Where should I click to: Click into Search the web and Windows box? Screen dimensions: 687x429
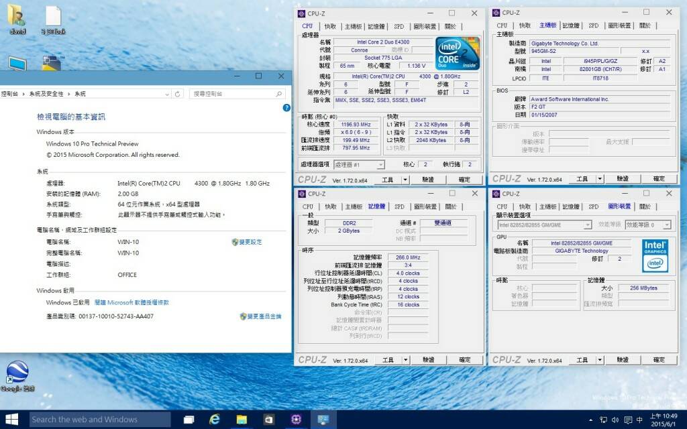(x=100, y=420)
